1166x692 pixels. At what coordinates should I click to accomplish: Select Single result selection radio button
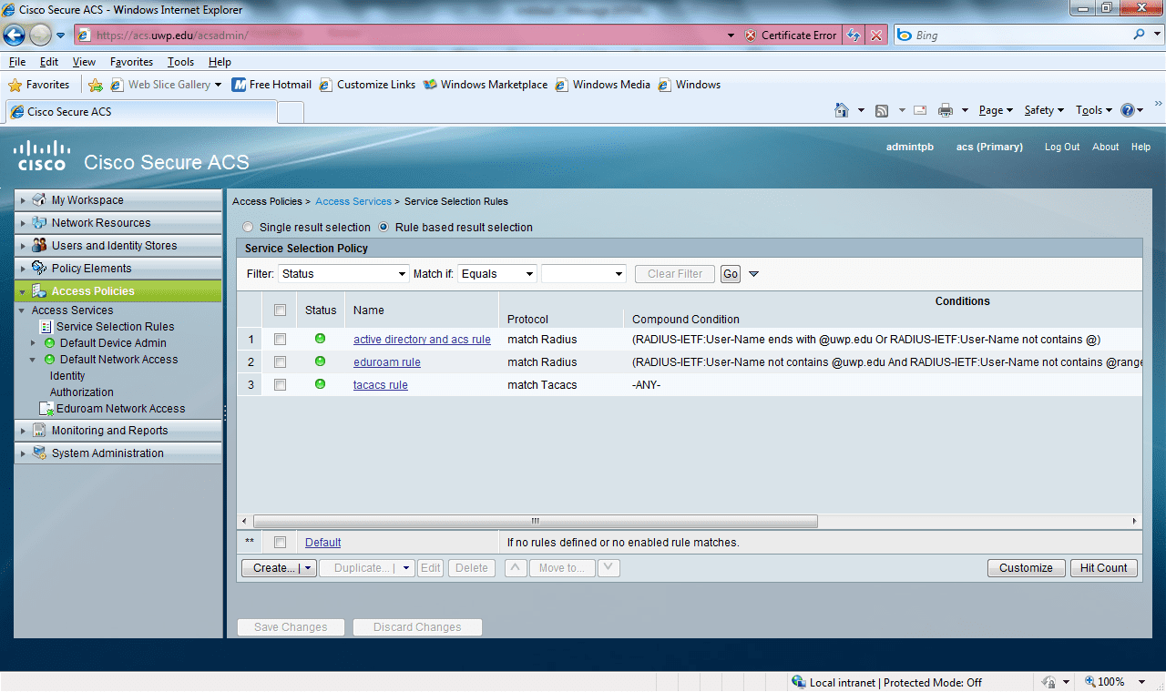coord(249,228)
